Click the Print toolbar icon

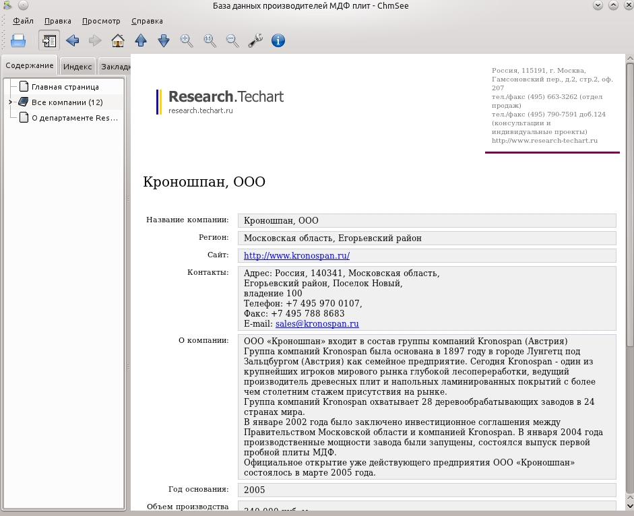coord(18,40)
